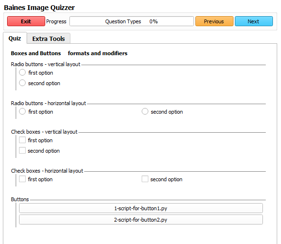The width and height of the screenshot is (281, 244).
Task: Click the Boxes and Buttons heading text
Action: tap(36, 53)
